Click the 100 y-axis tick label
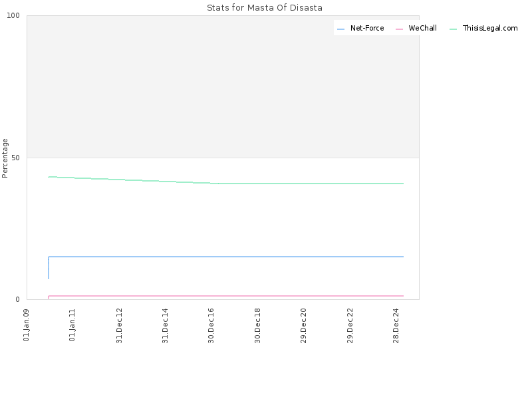 pos(13,15)
